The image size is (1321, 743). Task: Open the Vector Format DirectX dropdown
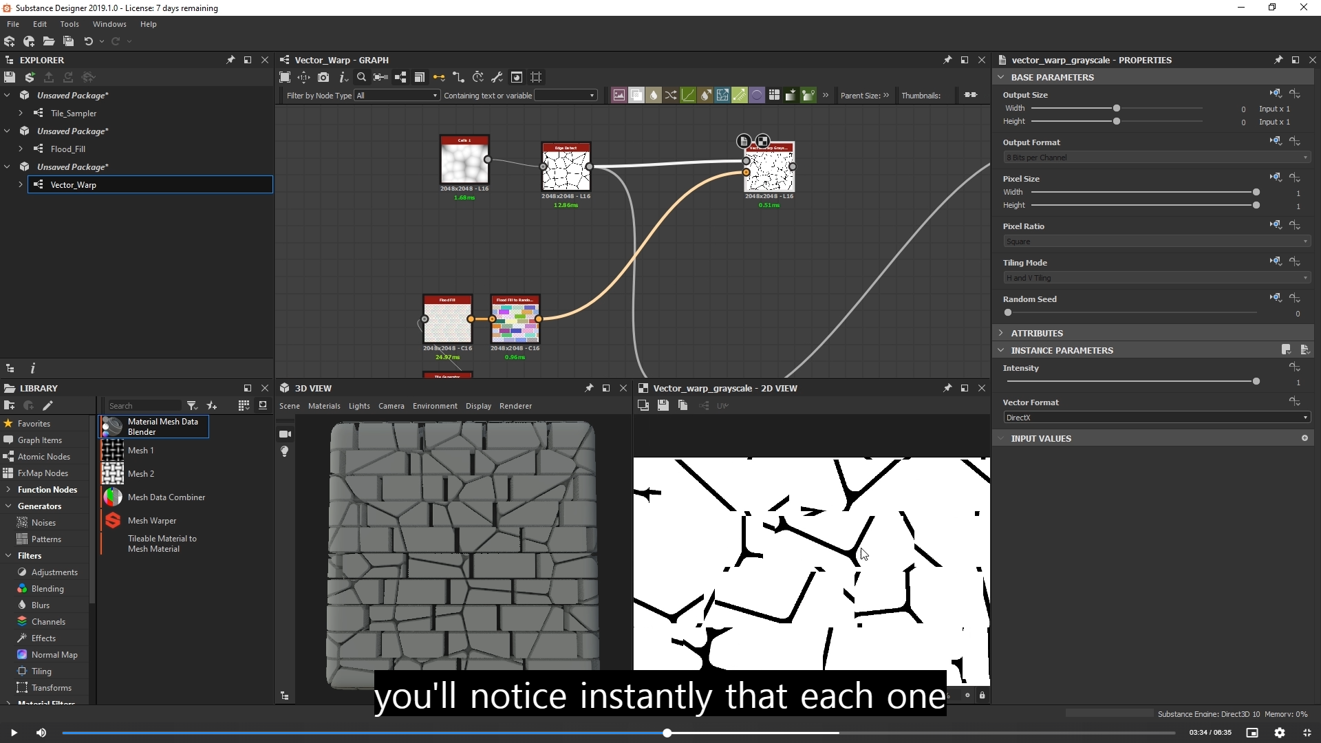pos(1157,418)
